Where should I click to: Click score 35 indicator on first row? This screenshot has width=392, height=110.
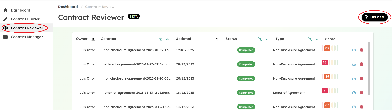(327, 48)
